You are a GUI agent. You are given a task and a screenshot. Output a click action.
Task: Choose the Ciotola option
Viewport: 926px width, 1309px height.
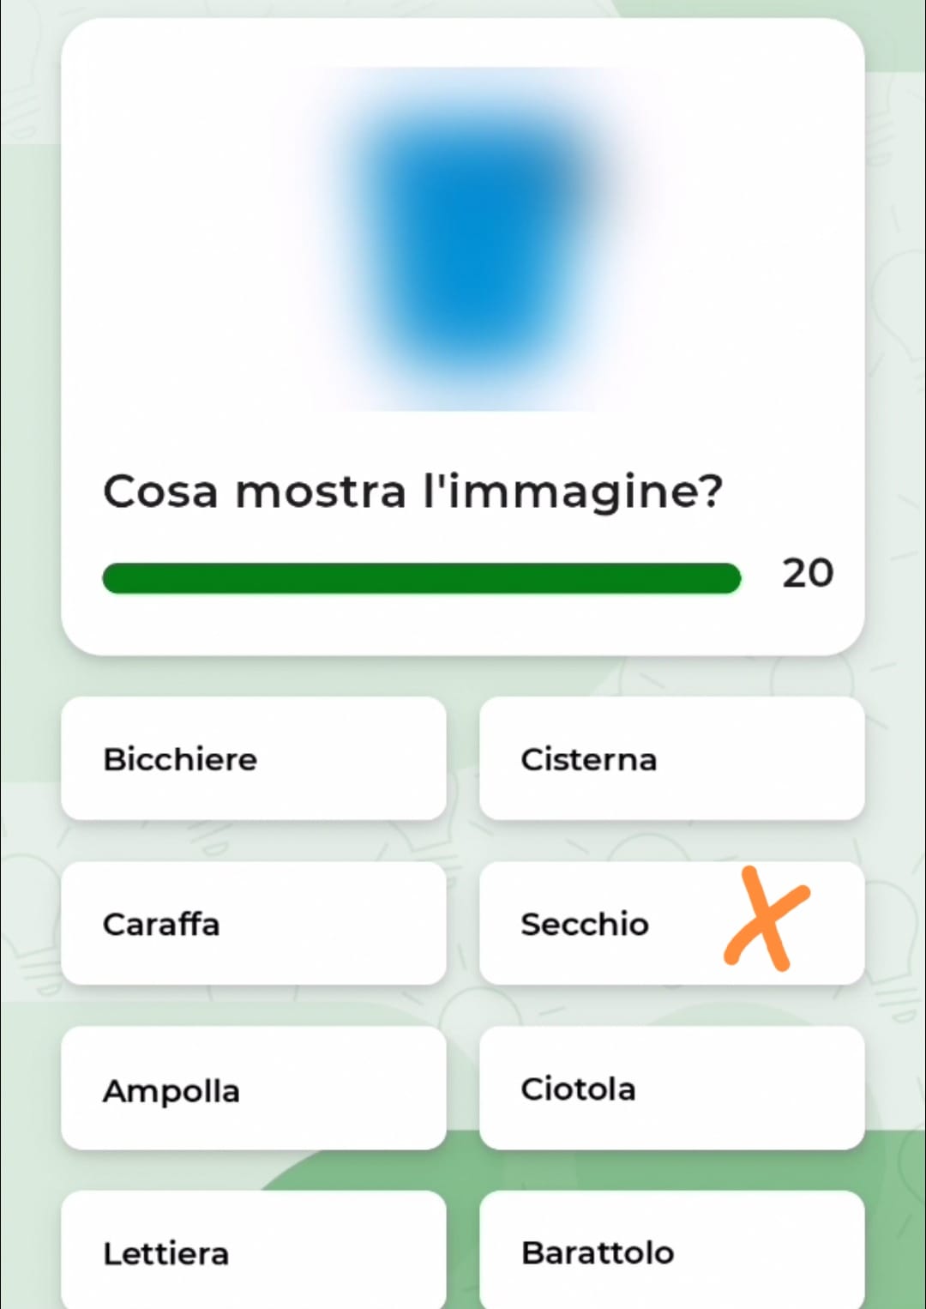[671, 1088]
